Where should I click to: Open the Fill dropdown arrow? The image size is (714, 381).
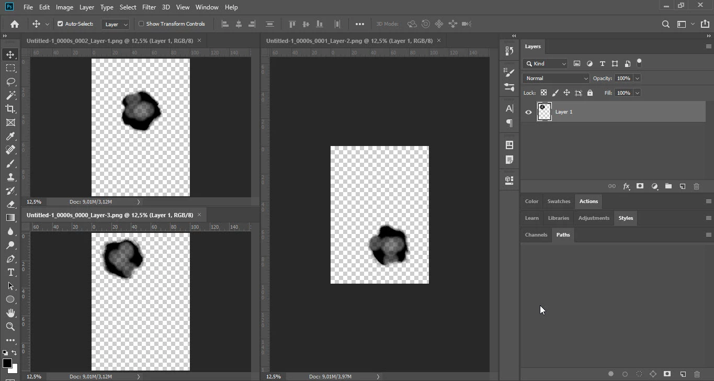637,93
